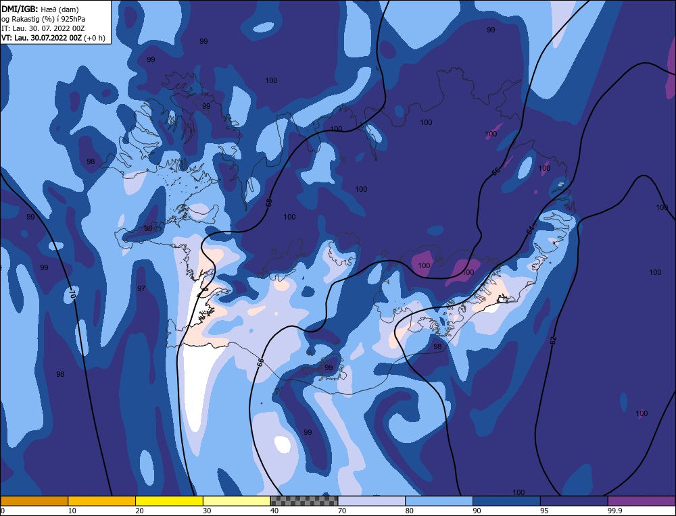Click the init time "IT: Lau. 30. 07. 2022 00Z"
The width and height of the screenshot is (676, 516).
(x=43, y=28)
